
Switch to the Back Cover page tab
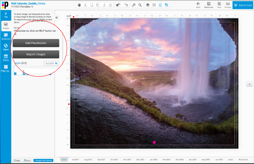pos(243,160)
